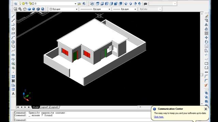Select the Multiline Text A tool
Screen dimensions: 218x122
13,94
